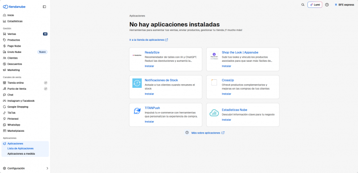
Task: Install the CrossUp app
Action: coord(226,94)
